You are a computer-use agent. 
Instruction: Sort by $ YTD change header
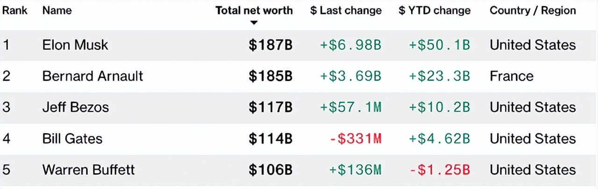tap(434, 11)
